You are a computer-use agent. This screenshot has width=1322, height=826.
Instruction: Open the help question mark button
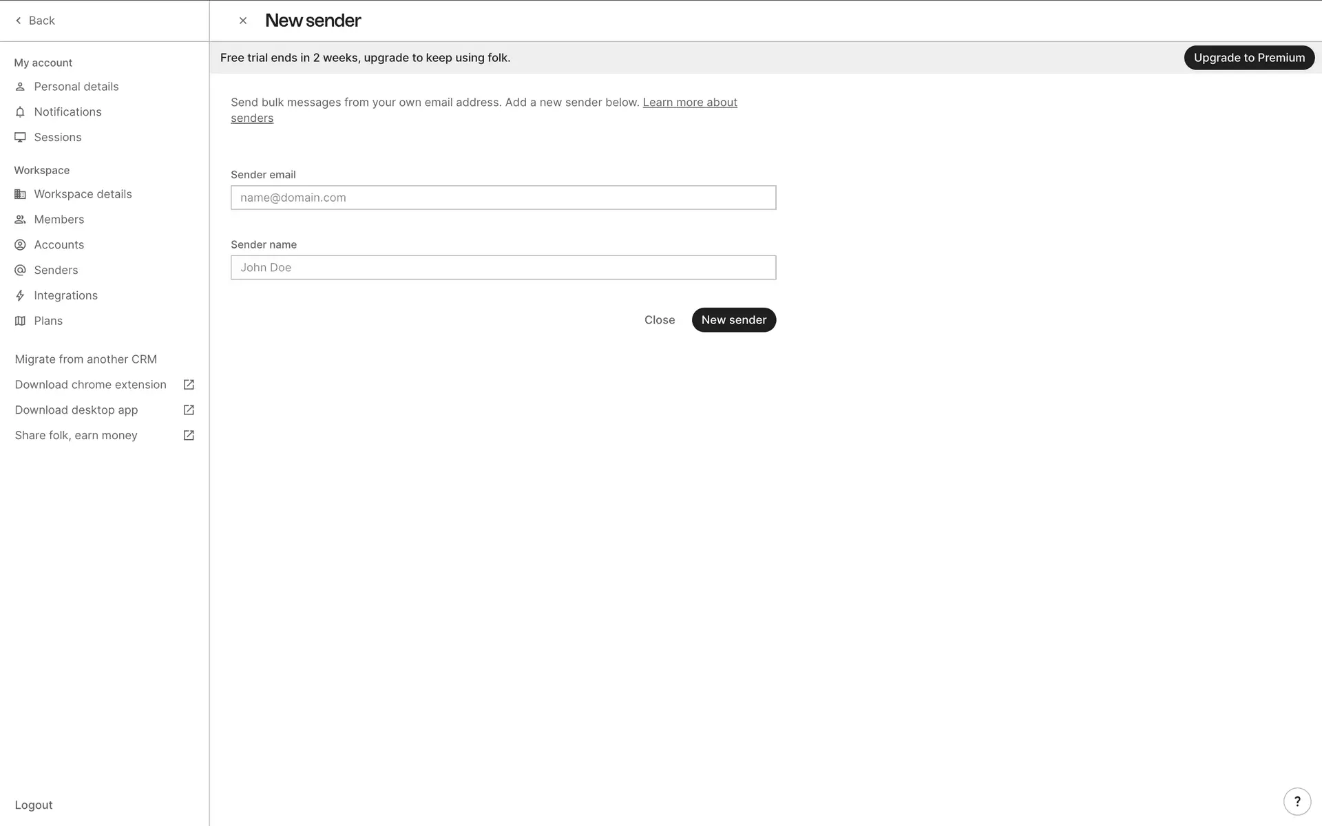click(x=1297, y=801)
